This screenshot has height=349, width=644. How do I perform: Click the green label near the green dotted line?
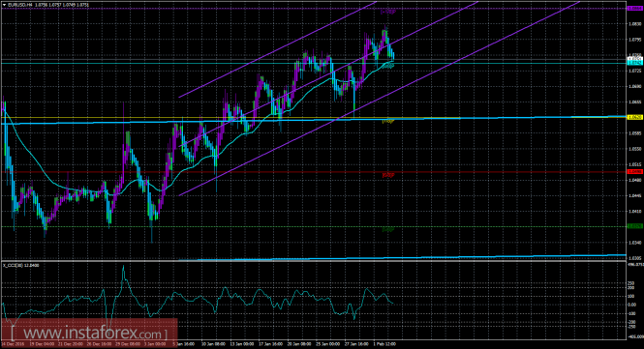pos(388,230)
